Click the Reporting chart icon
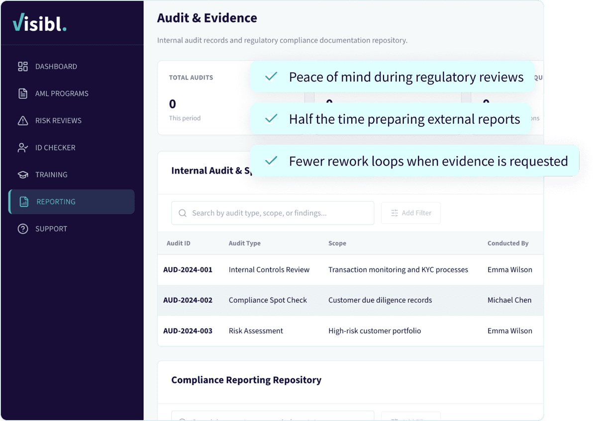Image resolution: width=597 pixels, height=421 pixels. (24, 202)
